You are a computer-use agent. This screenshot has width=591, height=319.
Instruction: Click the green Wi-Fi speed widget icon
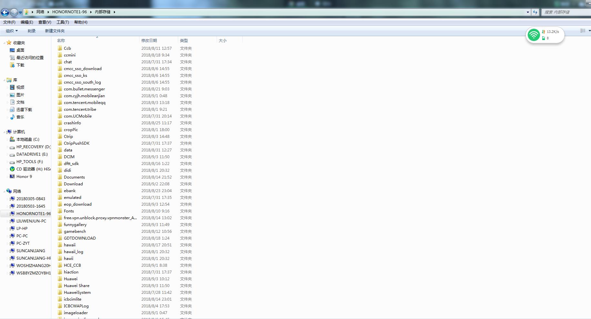(x=534, y=35)
